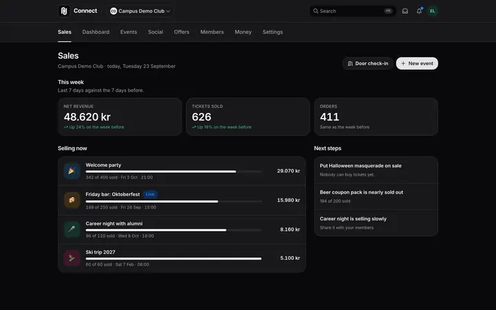
Task: Click the Connect logo icon
Action: pos(64,11)
